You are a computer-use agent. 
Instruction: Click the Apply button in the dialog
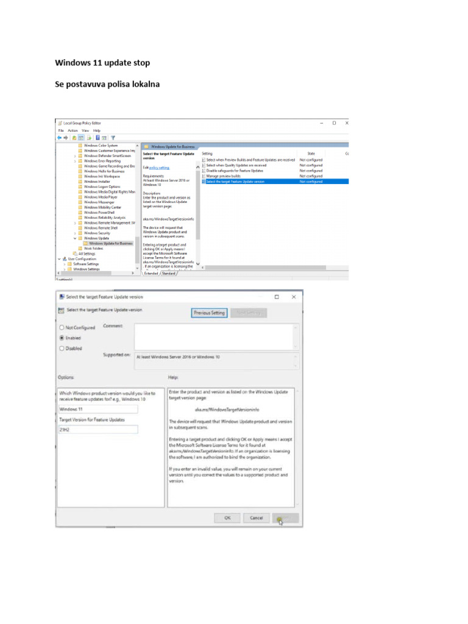(x=286, y=518)
